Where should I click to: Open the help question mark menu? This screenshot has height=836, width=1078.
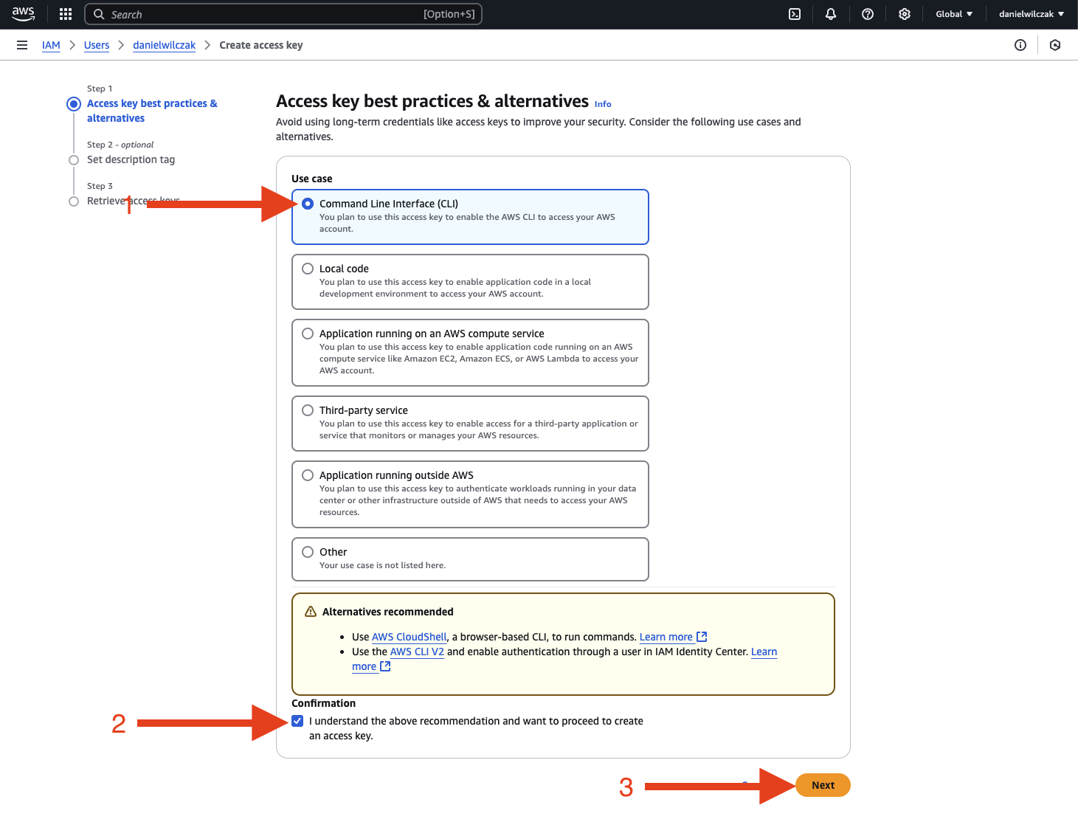pyautogui.click(x=868, y=14)
